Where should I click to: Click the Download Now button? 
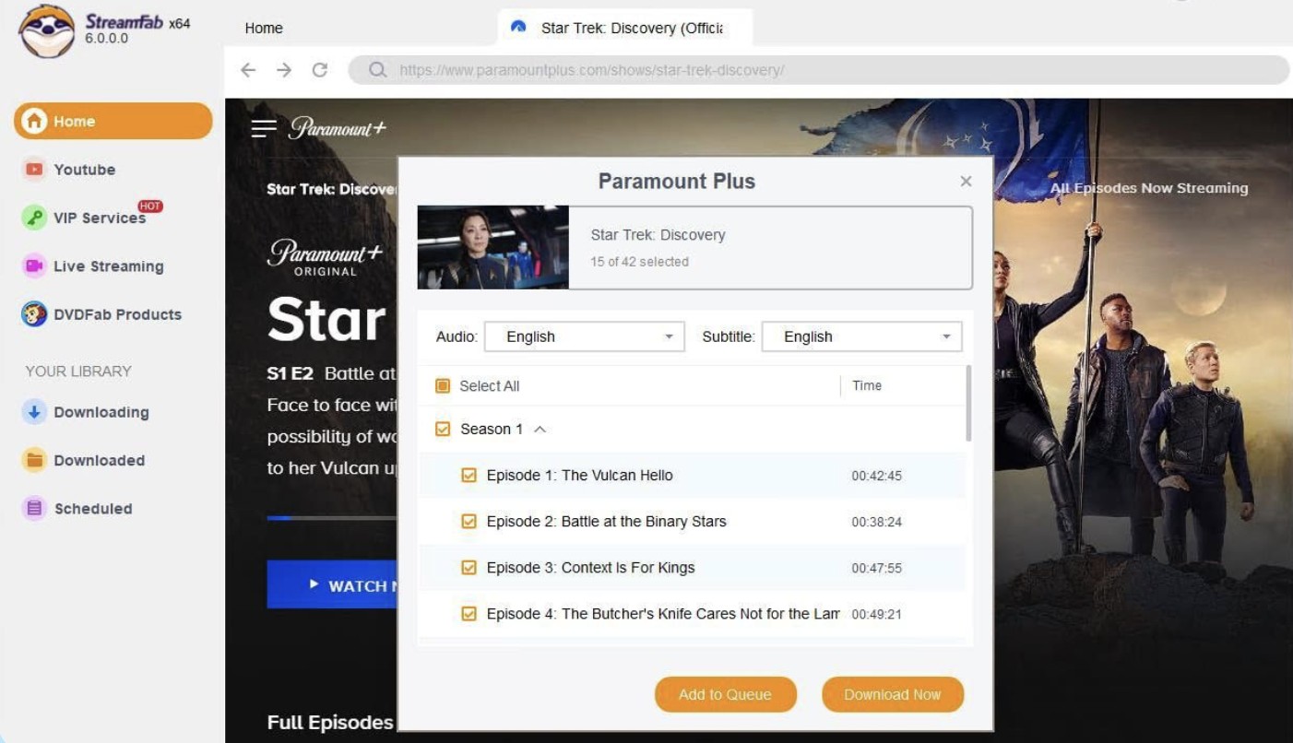pyautogui.click(x=892, y=694)
